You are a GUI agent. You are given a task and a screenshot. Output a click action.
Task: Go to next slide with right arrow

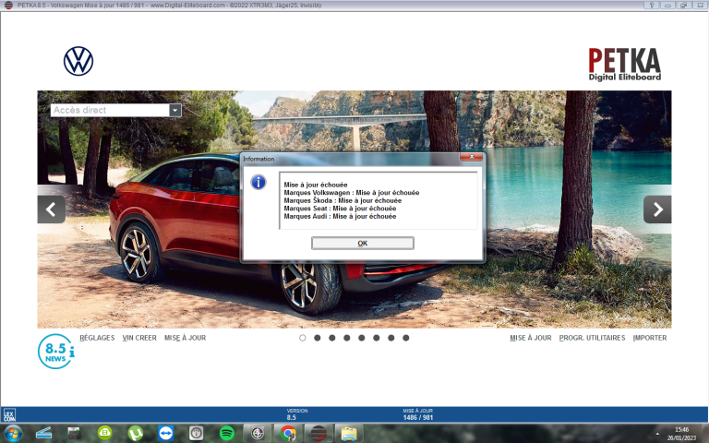point(657,210)
